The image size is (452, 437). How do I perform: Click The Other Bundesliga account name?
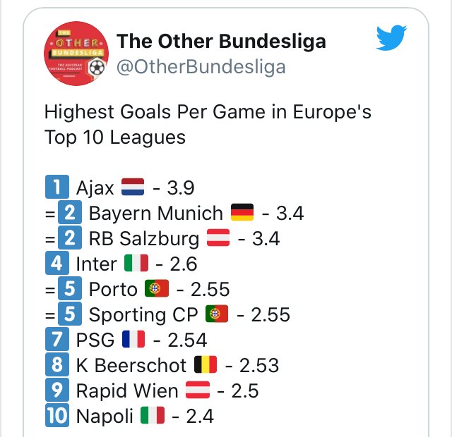point(221,42)
